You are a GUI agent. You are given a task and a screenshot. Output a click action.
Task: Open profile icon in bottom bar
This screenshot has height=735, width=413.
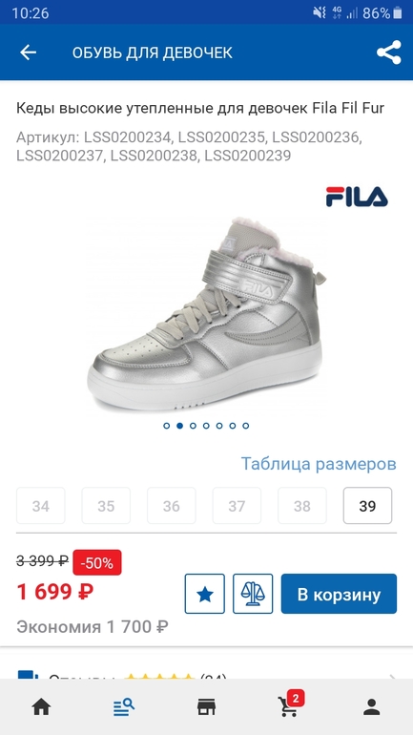coord(372,707)
